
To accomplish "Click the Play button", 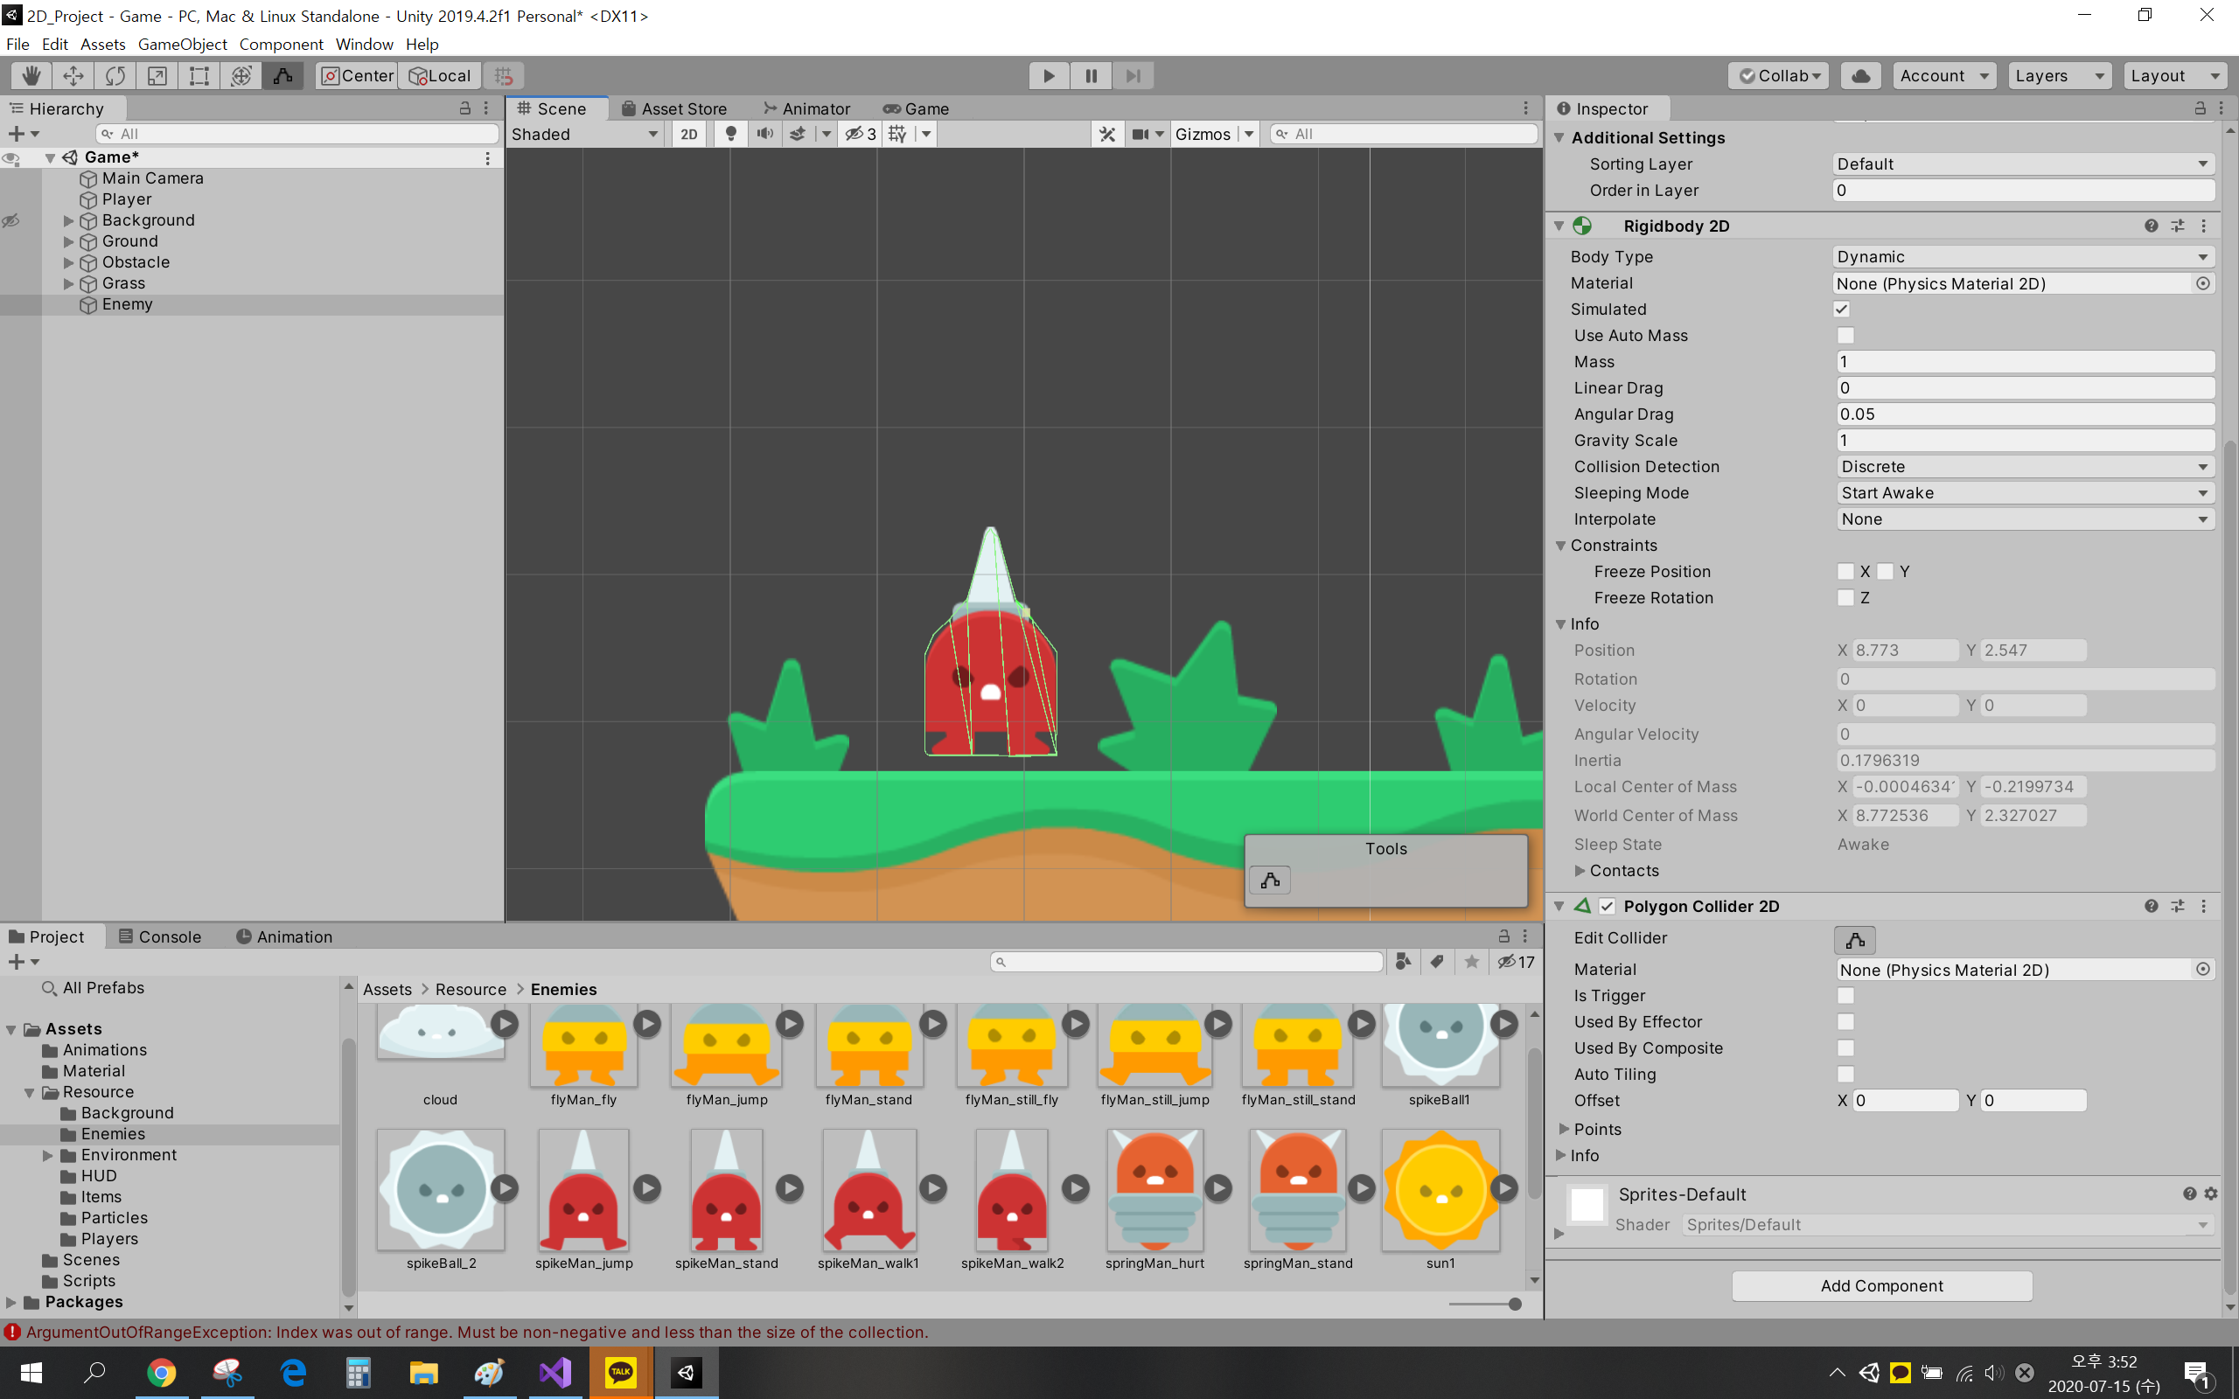I will click(1049, 76).
